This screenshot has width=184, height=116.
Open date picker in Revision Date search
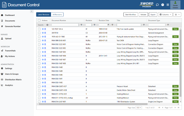[x=108, y=25]
